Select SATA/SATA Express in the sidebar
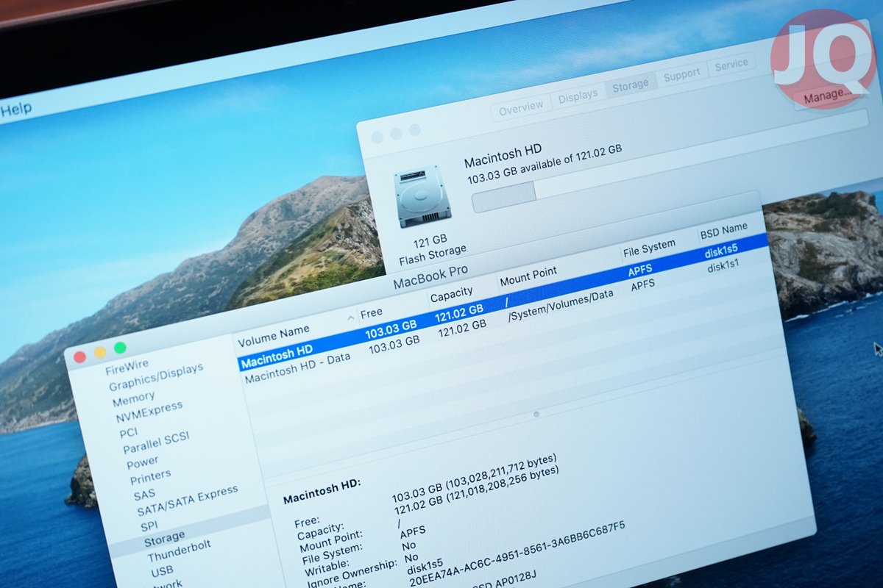Image resolution: width=883 pixels, height=588 pixels. click(187, 500)
